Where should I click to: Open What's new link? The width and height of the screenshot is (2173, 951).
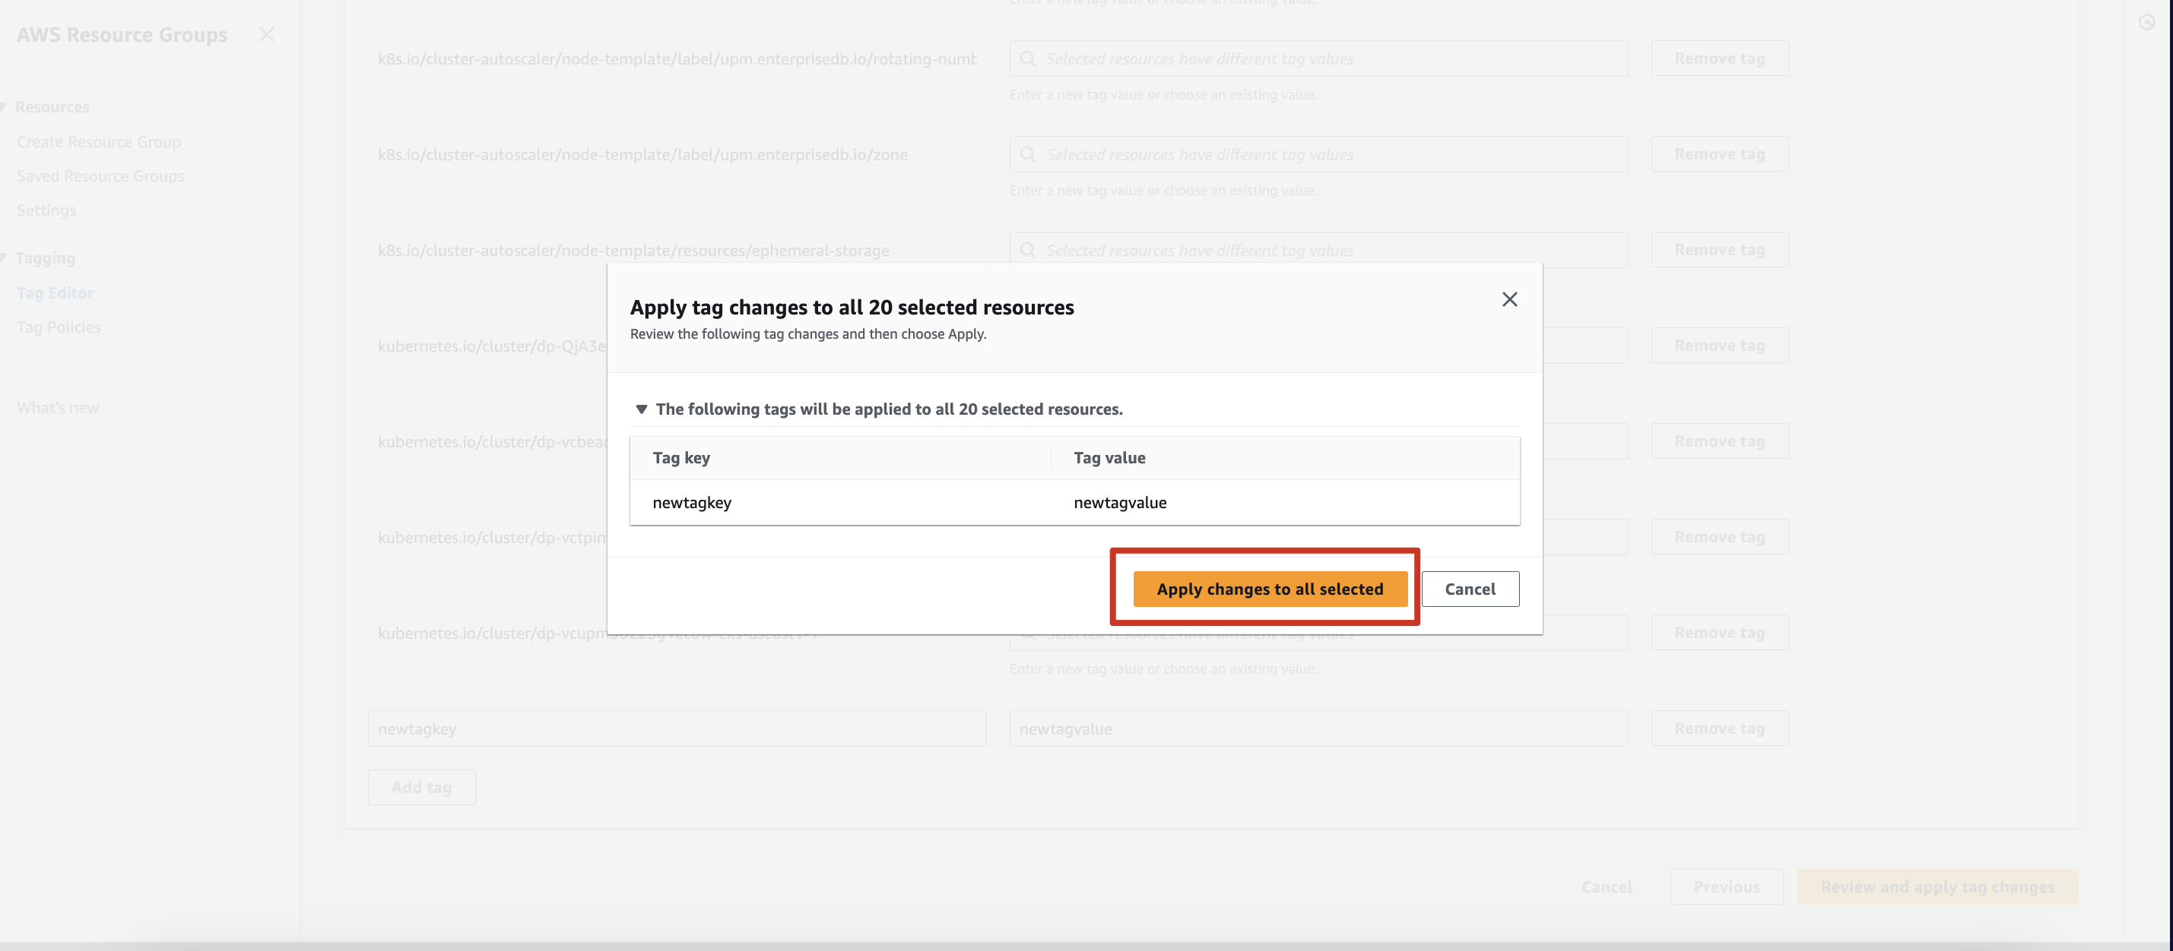(x=57, y=408)
